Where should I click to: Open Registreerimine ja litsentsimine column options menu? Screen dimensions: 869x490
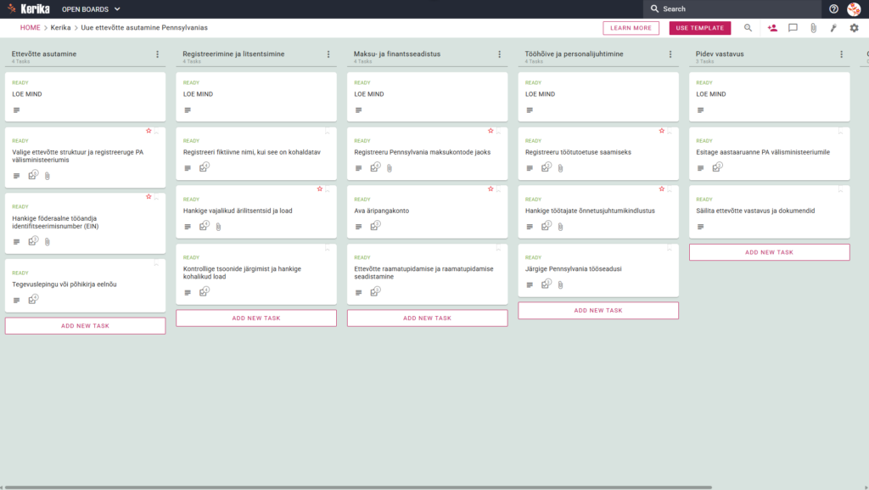click(x=328, y=54)
